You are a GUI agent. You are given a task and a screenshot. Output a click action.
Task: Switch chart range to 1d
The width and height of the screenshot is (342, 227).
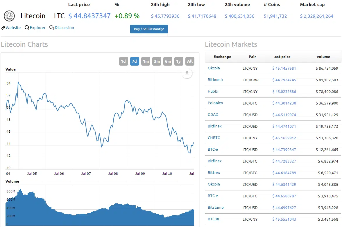pyautogui.click(x=123, y=61)
